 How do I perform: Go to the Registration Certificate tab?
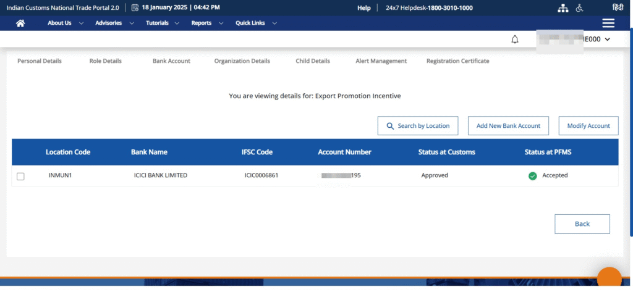click(457, 61)
